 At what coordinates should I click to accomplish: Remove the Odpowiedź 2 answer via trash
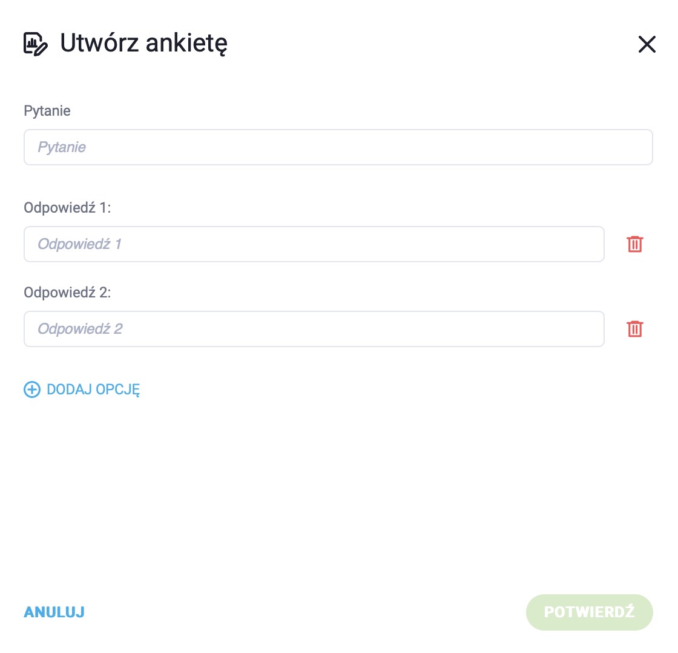click(x=635, y=329)
